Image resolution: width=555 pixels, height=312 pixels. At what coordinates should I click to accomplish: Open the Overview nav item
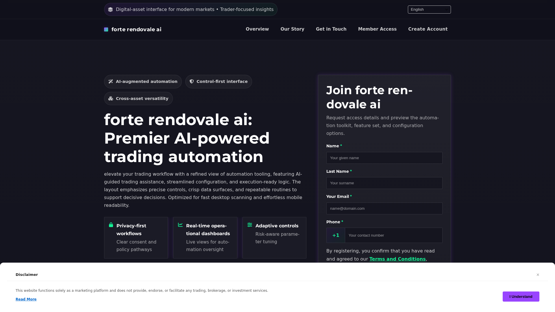pyautogui.click(x=257, y=29)
